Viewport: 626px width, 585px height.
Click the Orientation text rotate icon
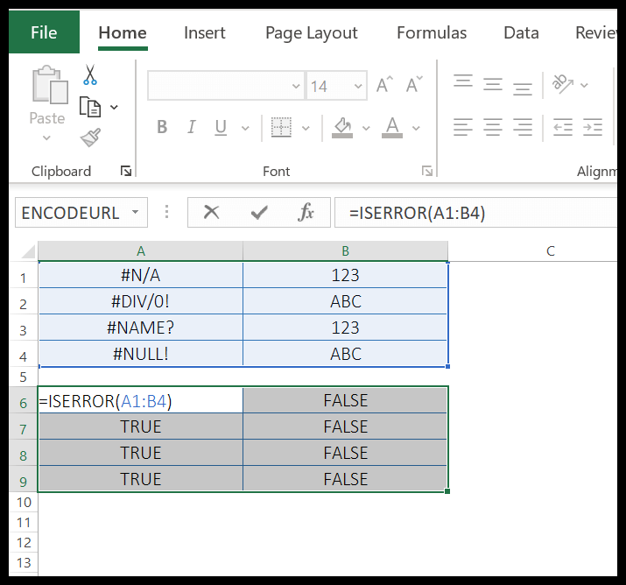tap(562, 84)
